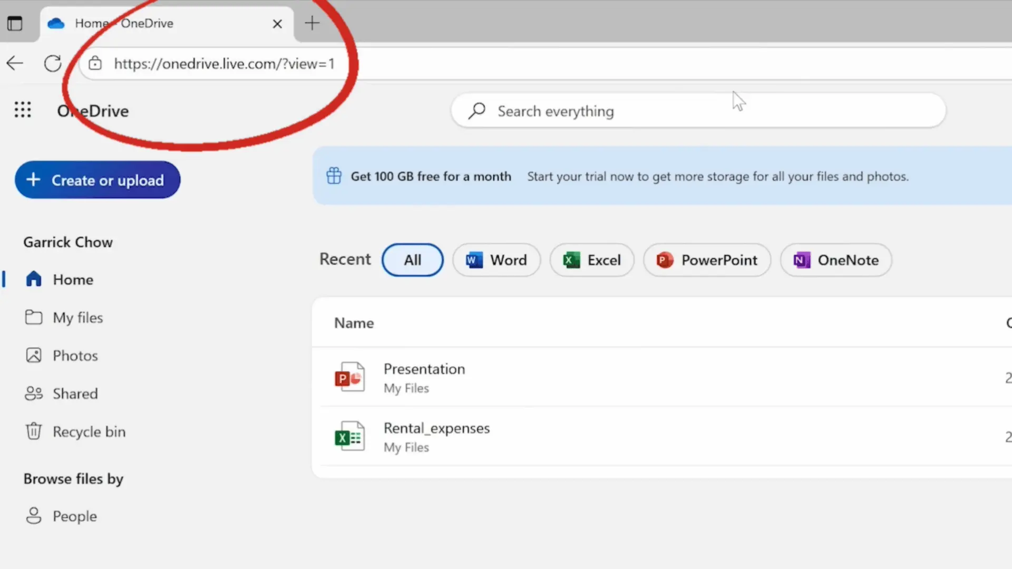Click the PowerPoint file icon for Presentation

(349, 377)
